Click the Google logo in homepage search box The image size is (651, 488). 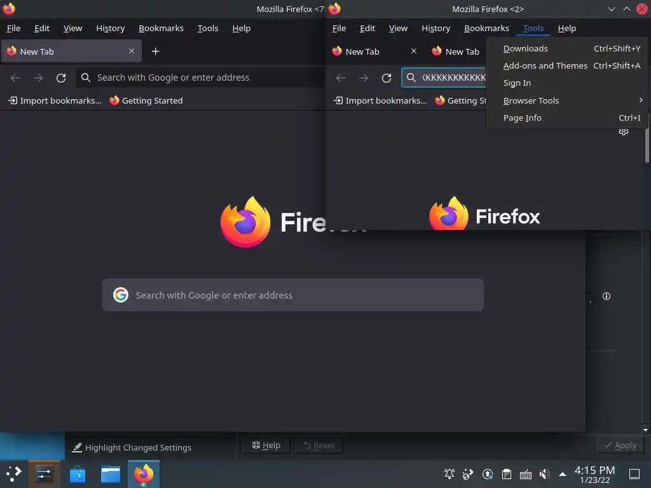pos(121,295)
